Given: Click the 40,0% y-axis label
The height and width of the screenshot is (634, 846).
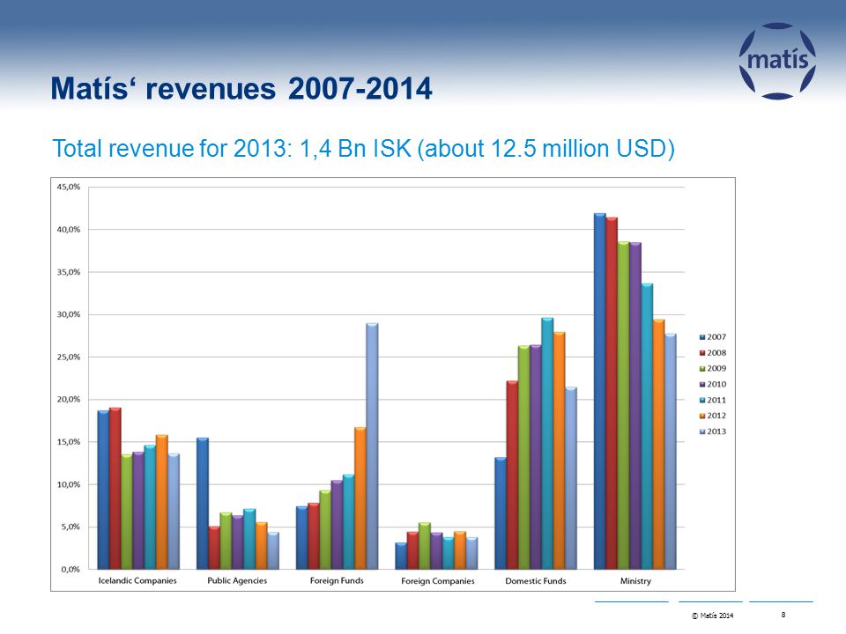Looking at the screenshot, I should pos(69,230).
